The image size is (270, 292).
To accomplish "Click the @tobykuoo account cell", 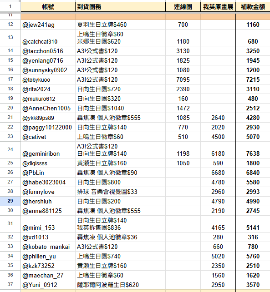I will (x=48, y=79).
